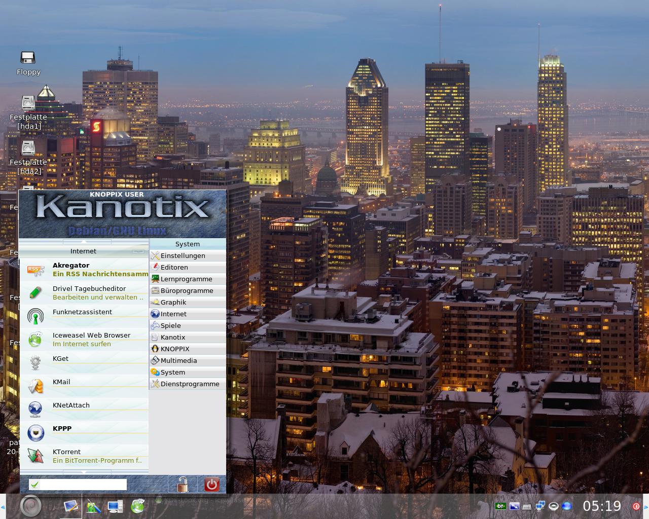Click the red power logout button

tap(211, 485)
